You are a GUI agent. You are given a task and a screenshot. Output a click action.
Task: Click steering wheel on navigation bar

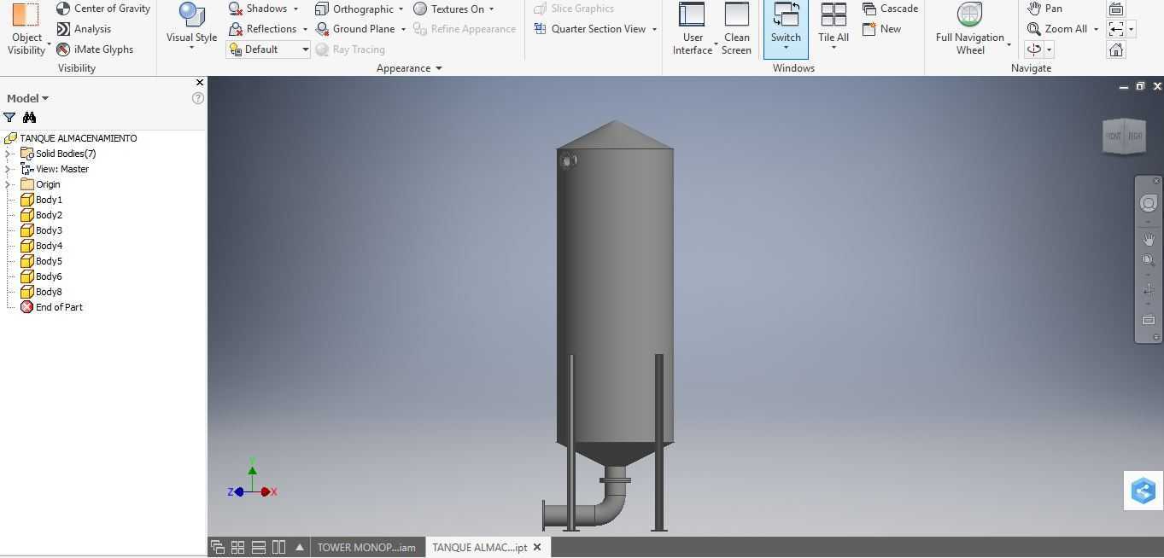1149,203
